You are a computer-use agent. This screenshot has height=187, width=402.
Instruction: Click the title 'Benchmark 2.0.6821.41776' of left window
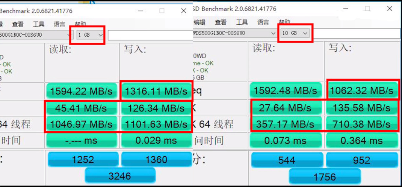pos(36,11)
